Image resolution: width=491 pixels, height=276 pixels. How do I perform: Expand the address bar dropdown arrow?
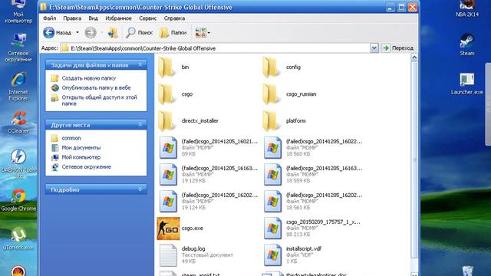(374, 48)
